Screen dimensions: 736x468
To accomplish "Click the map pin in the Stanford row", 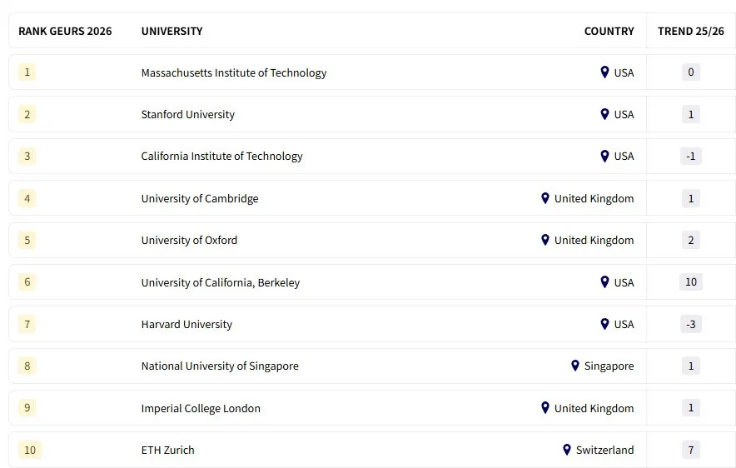I will pyautogui.click(x=604, y=114).
